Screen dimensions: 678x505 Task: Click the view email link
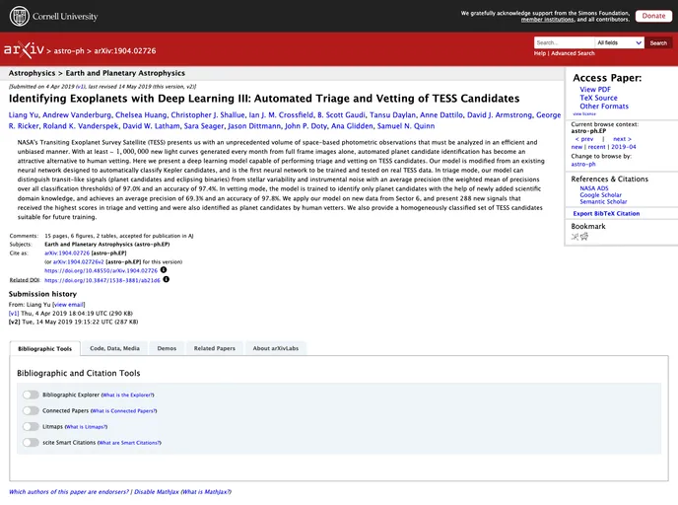point(69,305)
